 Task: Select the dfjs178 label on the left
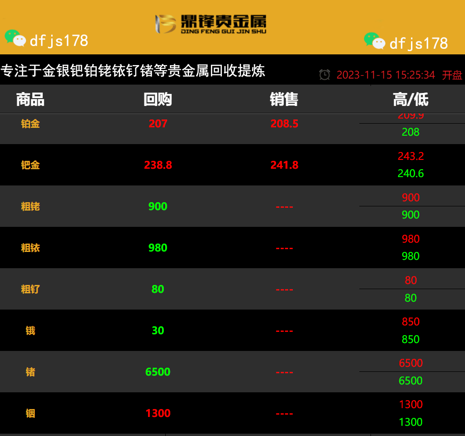(56, 40)
